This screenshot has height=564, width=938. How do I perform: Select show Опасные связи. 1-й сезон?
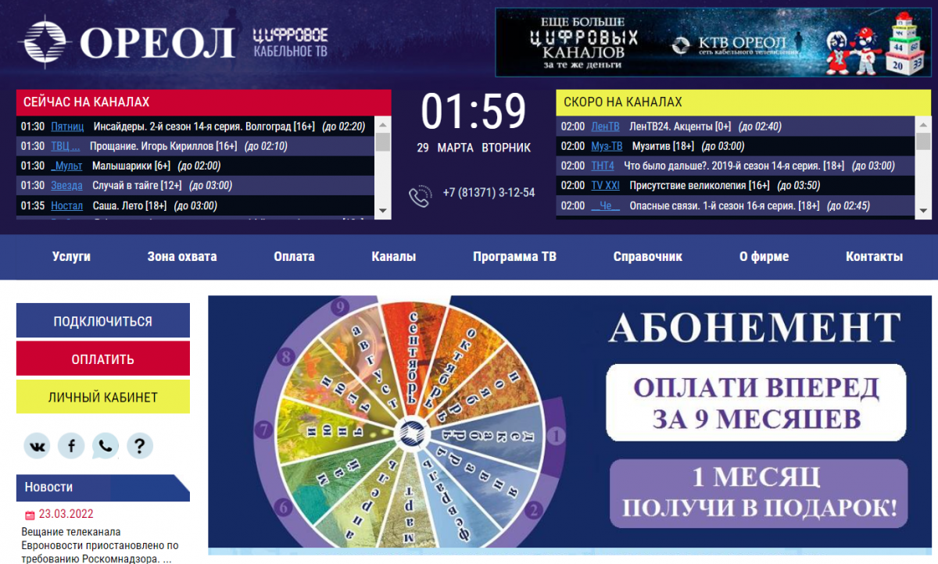tap(725, 205)
